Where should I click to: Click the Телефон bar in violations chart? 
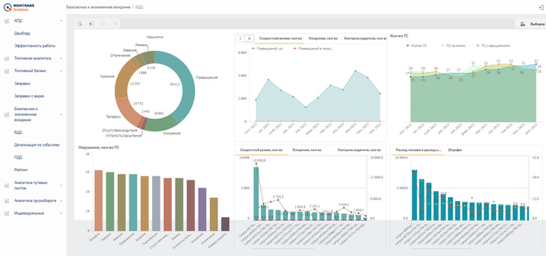click(99, 201)
